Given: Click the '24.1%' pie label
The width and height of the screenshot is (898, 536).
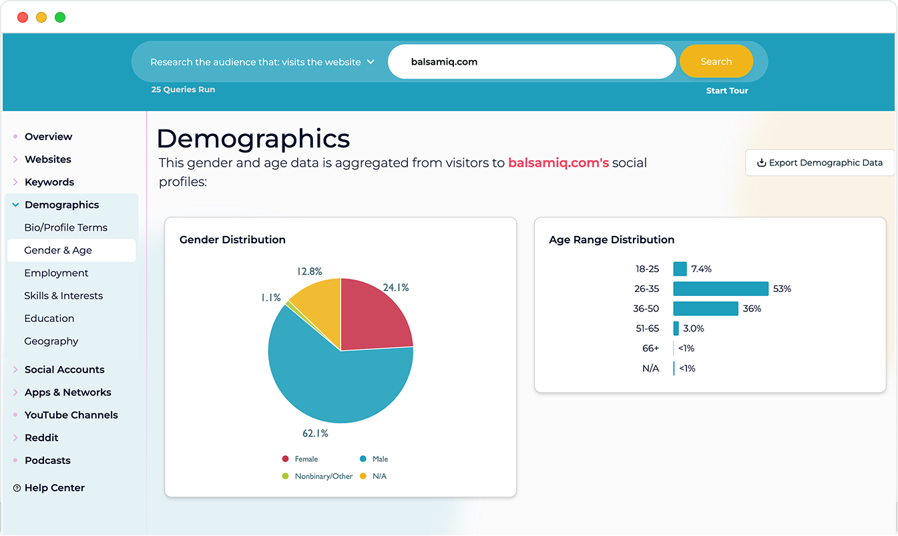Looking at the screenshot, I should point(395,287).
